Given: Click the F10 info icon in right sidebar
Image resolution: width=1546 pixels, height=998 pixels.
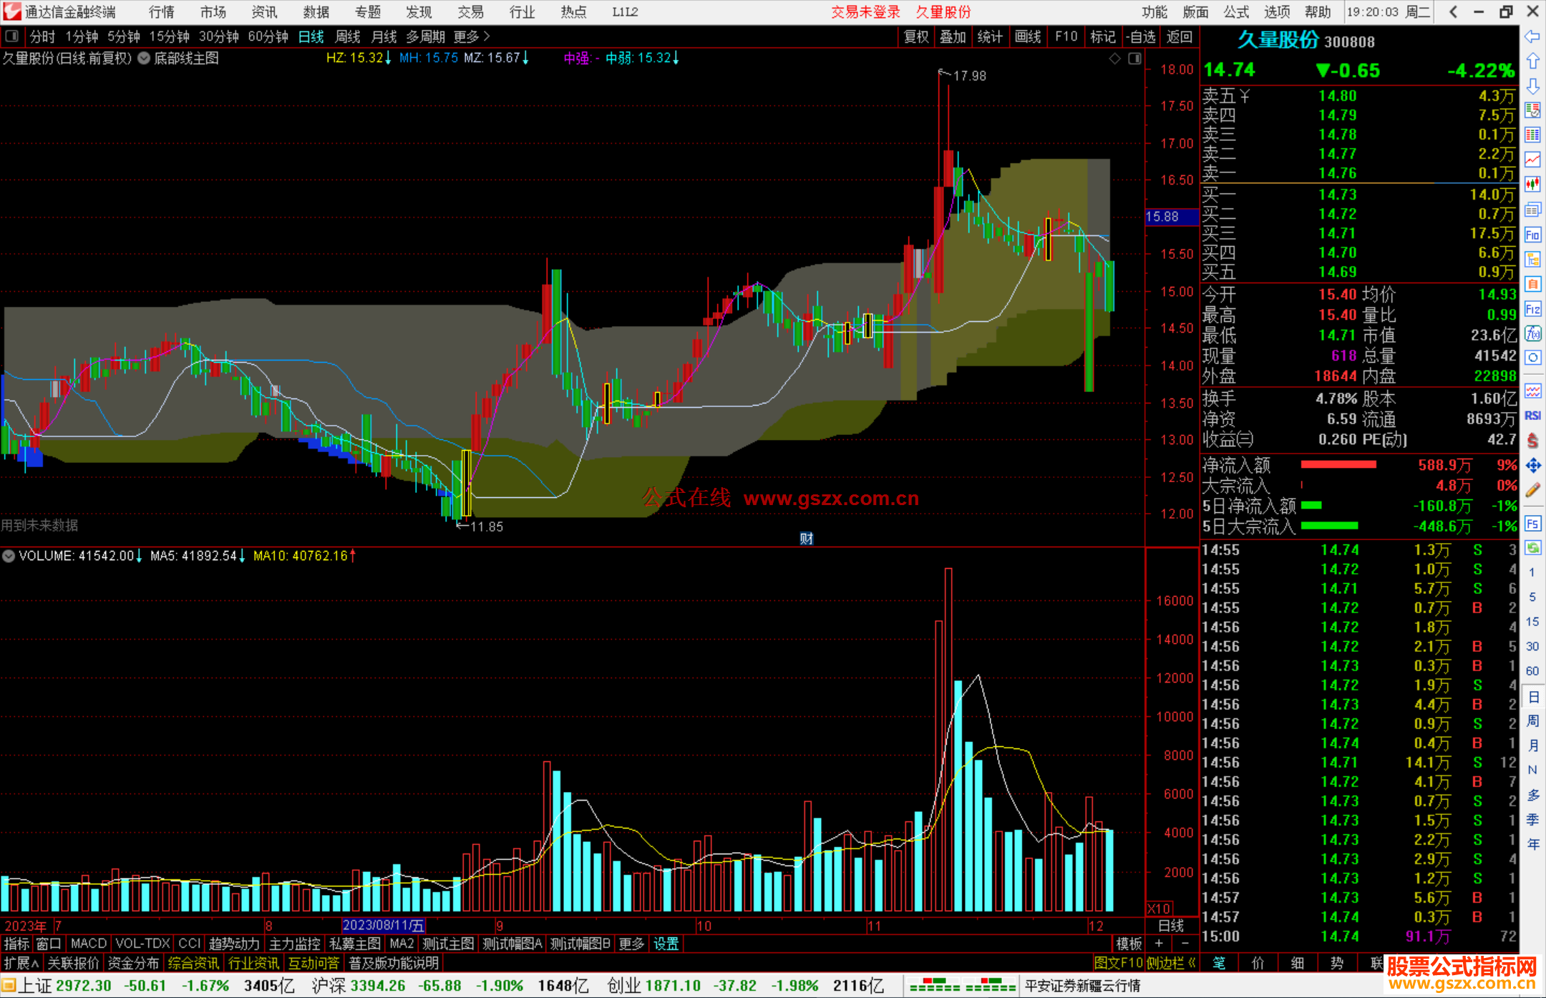Looking at the screenshot, I should click(x=1532, y=235).
